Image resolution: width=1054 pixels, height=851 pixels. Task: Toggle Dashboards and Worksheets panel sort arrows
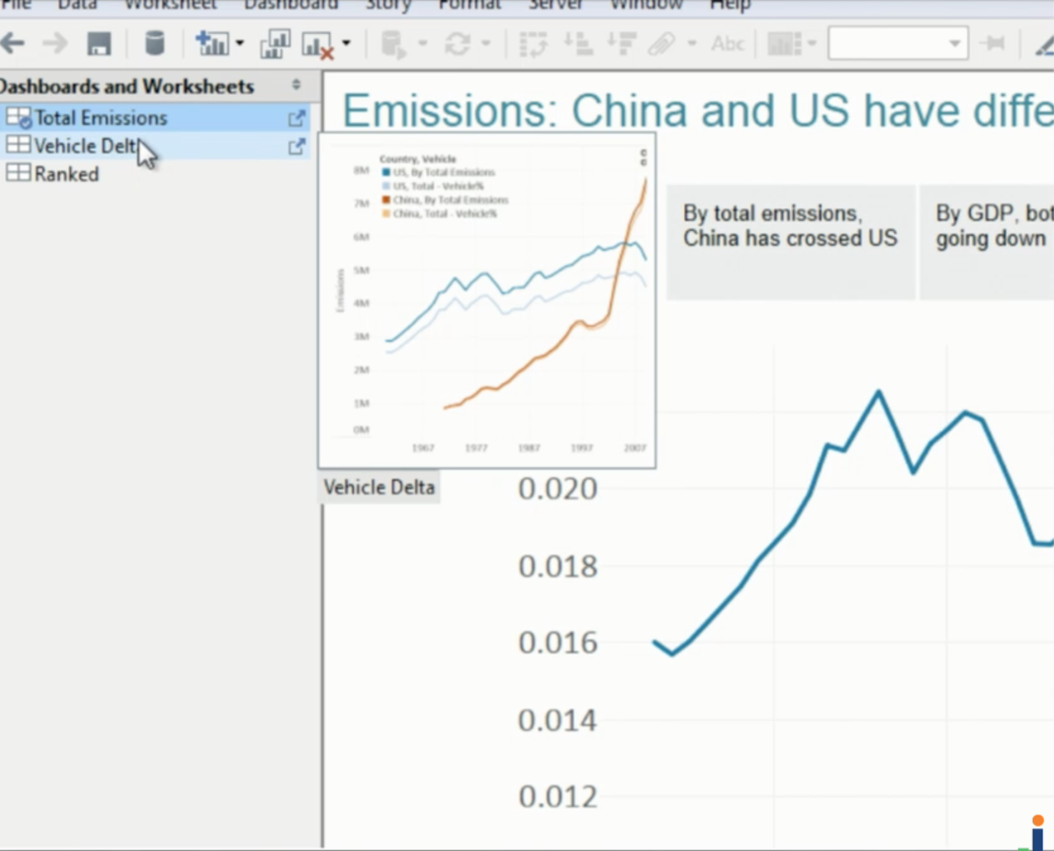click(x=296, y=85)
